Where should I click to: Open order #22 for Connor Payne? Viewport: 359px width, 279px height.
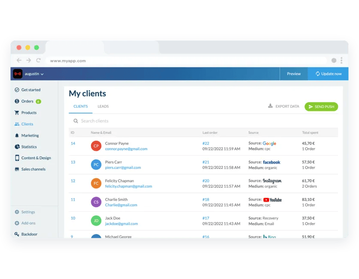click(x=206, y=143)
